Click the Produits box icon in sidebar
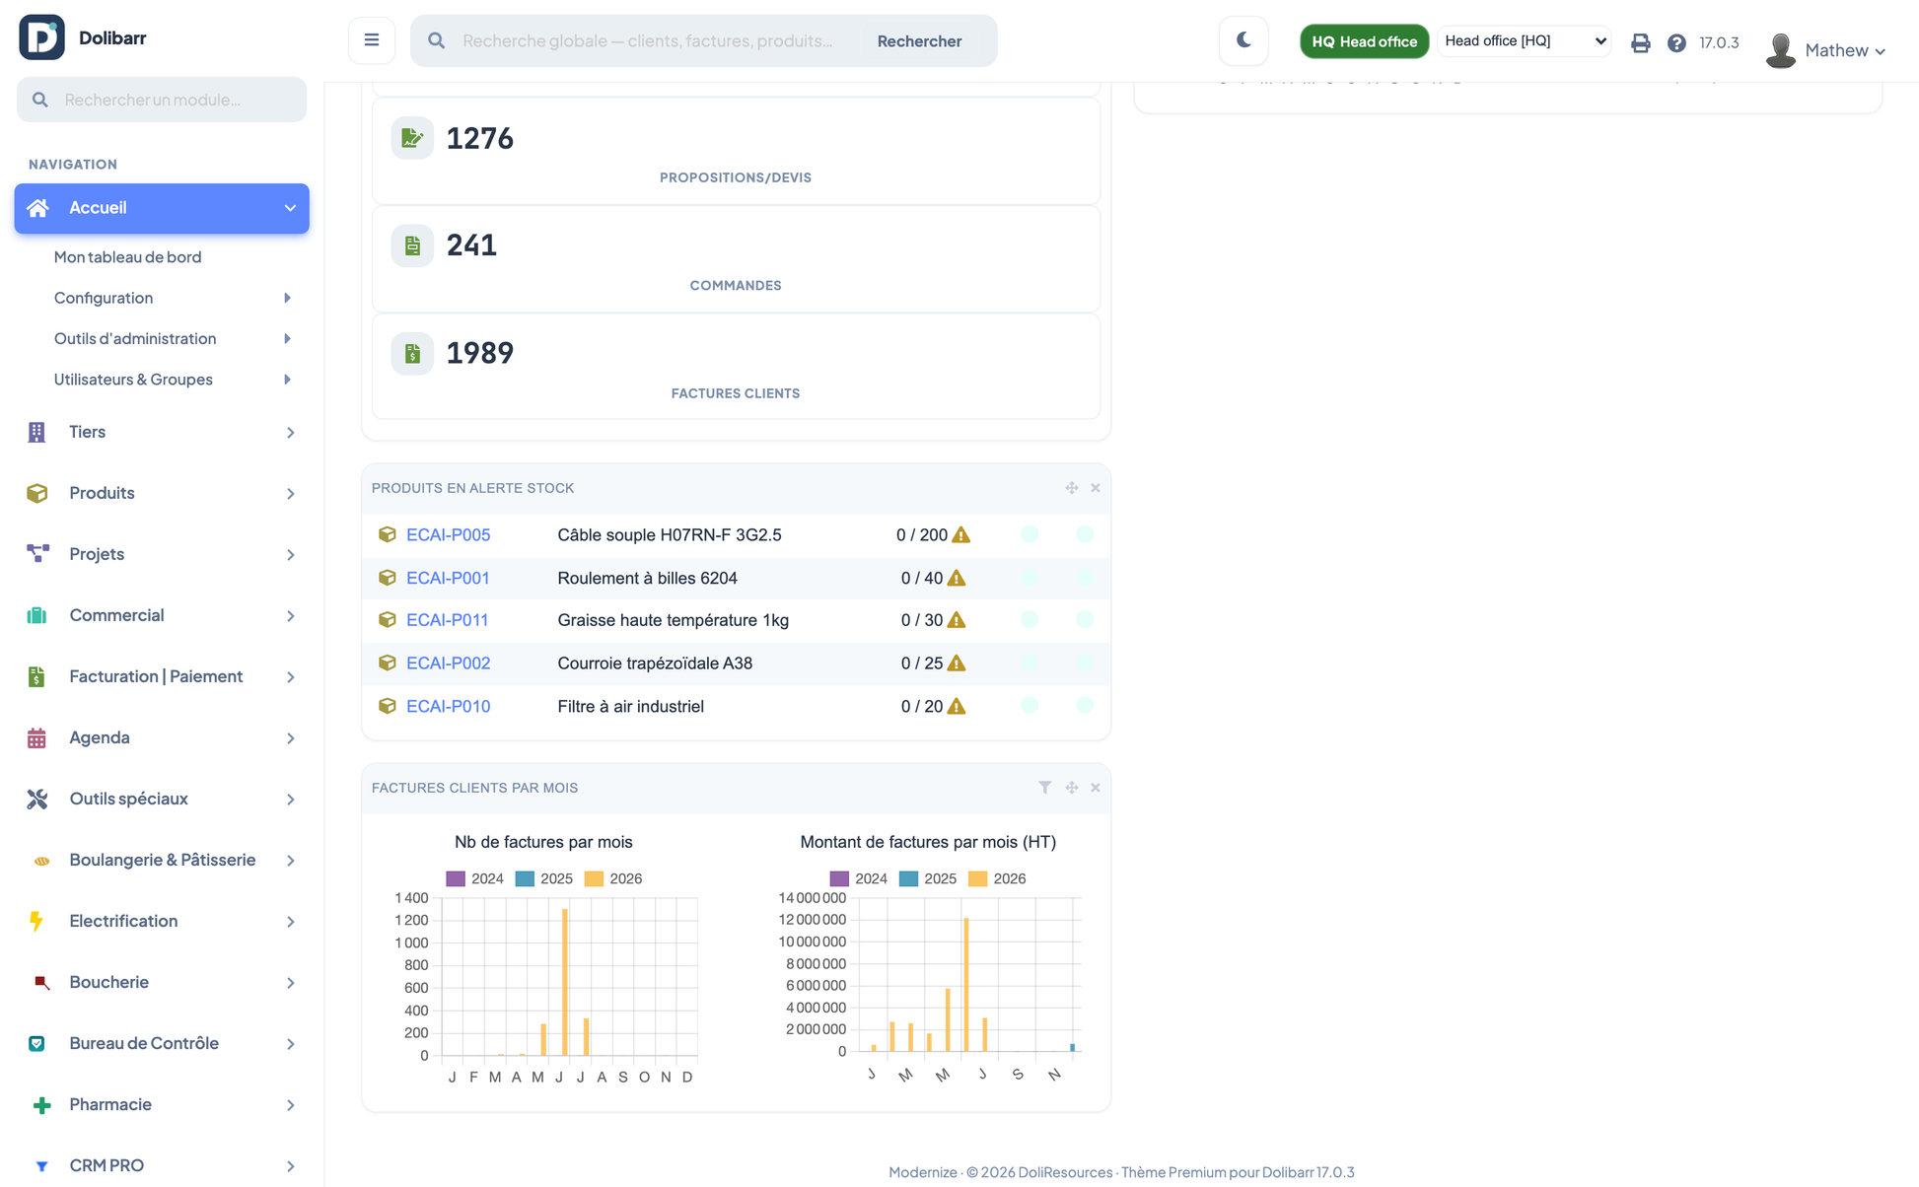1919x1187 pixels. [x=36, y=493]
